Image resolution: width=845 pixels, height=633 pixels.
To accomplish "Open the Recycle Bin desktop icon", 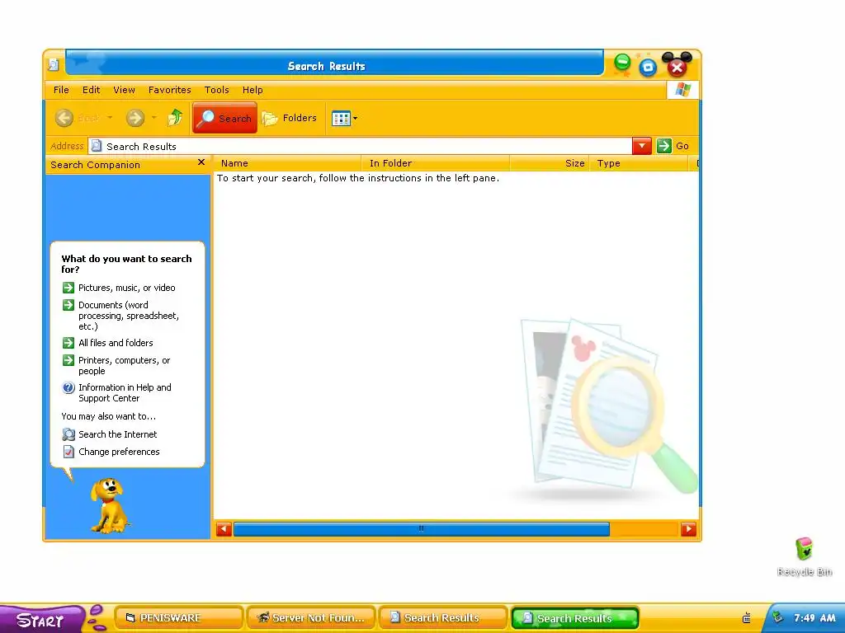I will [x=804, y=556].
